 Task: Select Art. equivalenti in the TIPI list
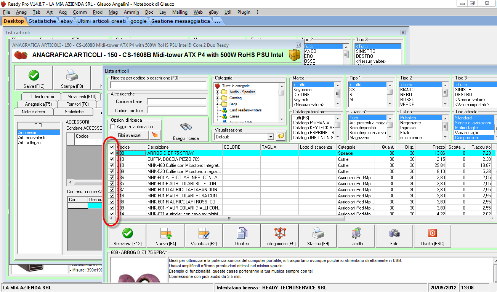[32, 138]
